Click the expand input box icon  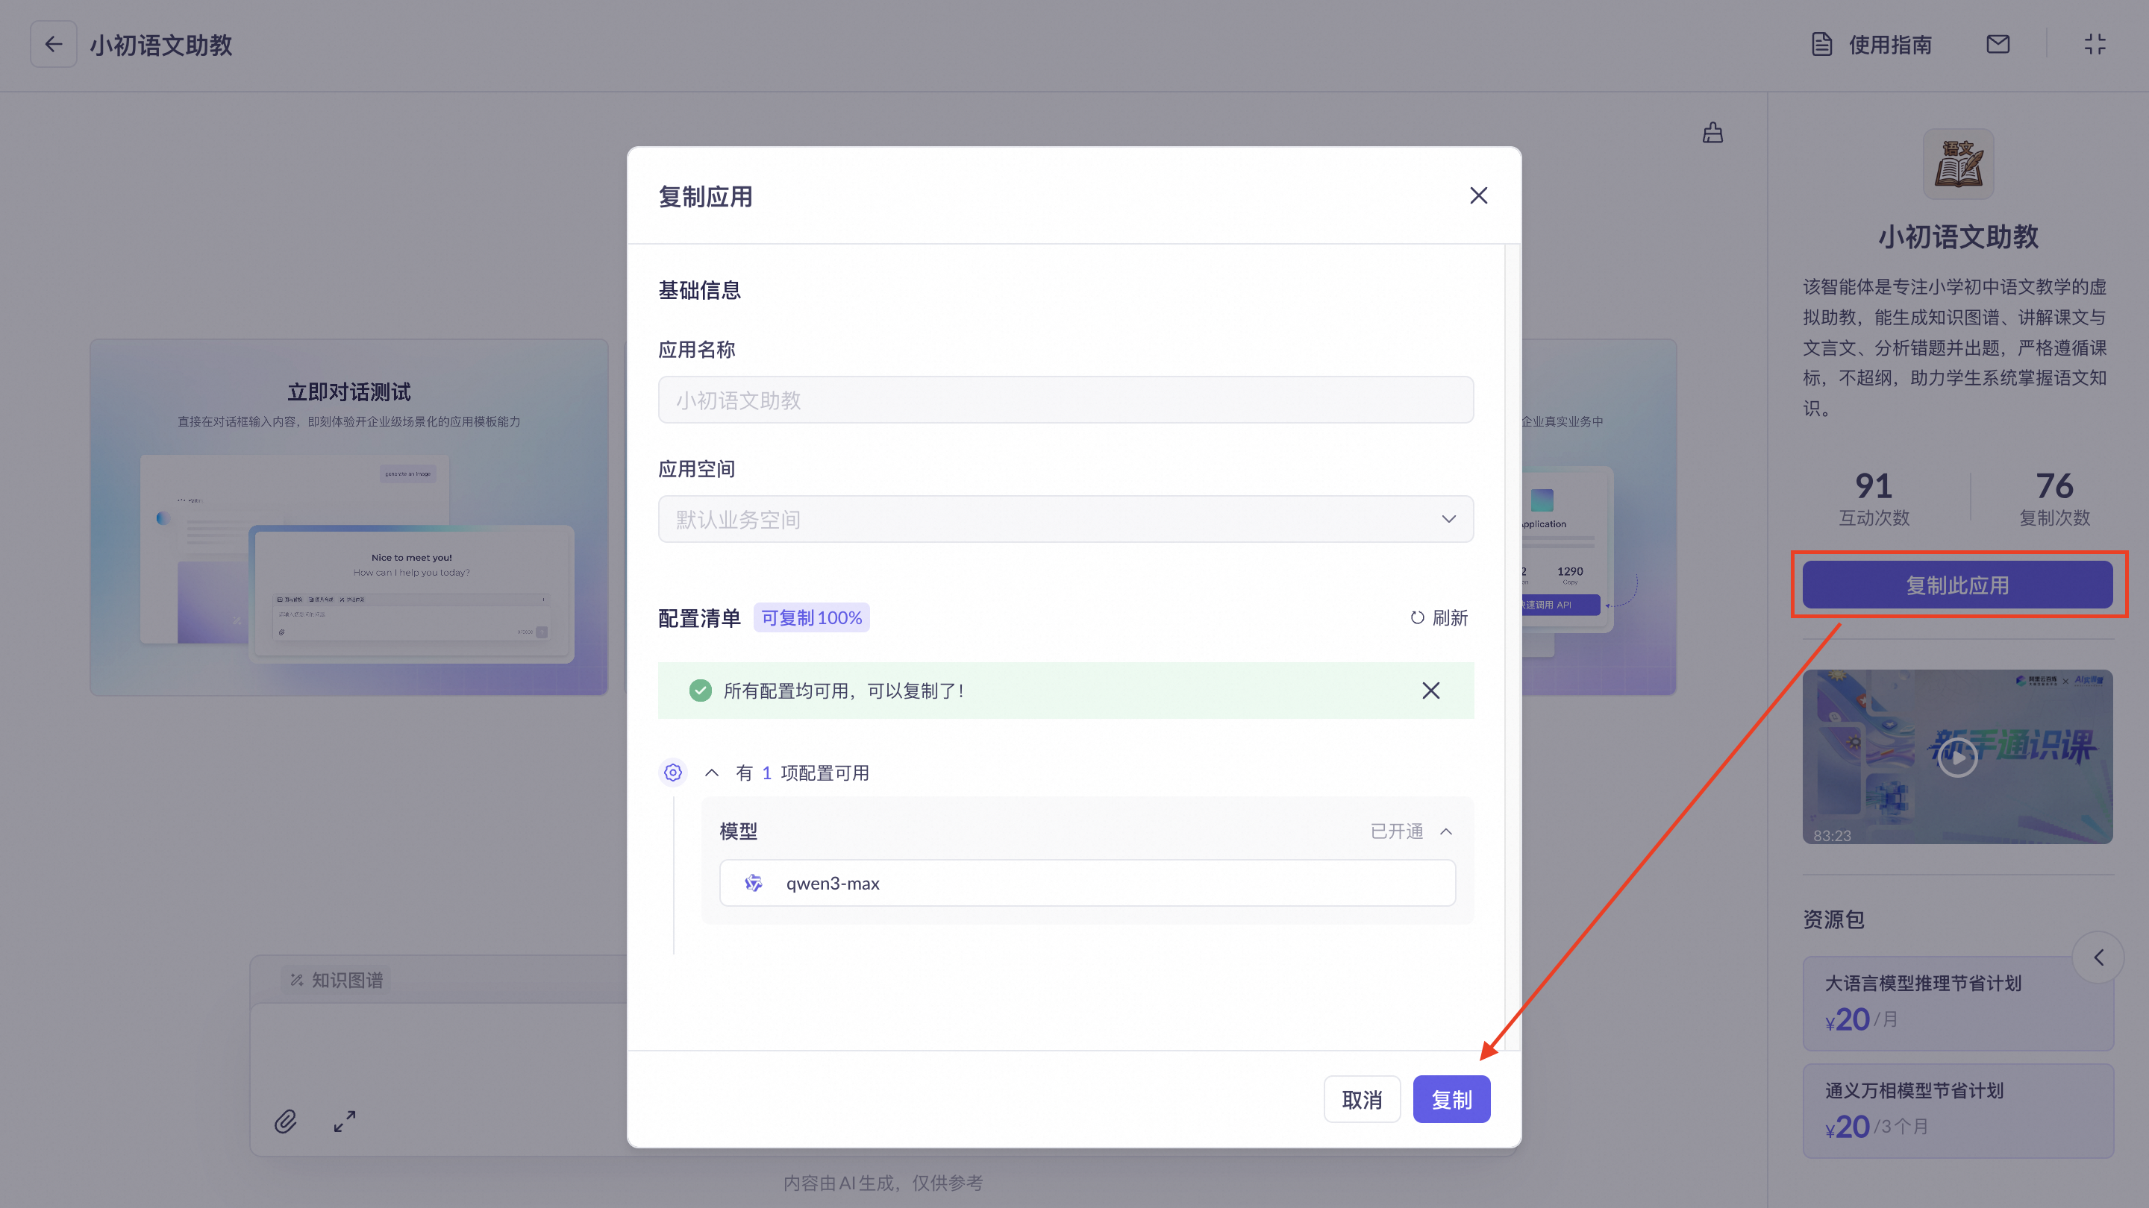click(345, 1122)
